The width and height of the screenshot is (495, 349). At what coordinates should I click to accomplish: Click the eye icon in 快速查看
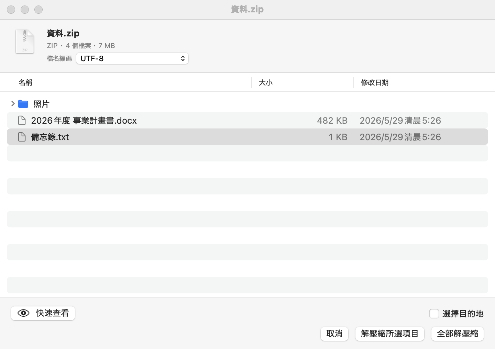click(x=23, y=313)
